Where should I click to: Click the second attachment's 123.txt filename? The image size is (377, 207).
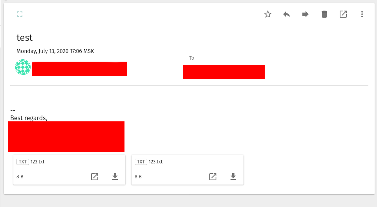tap(156, 162)
